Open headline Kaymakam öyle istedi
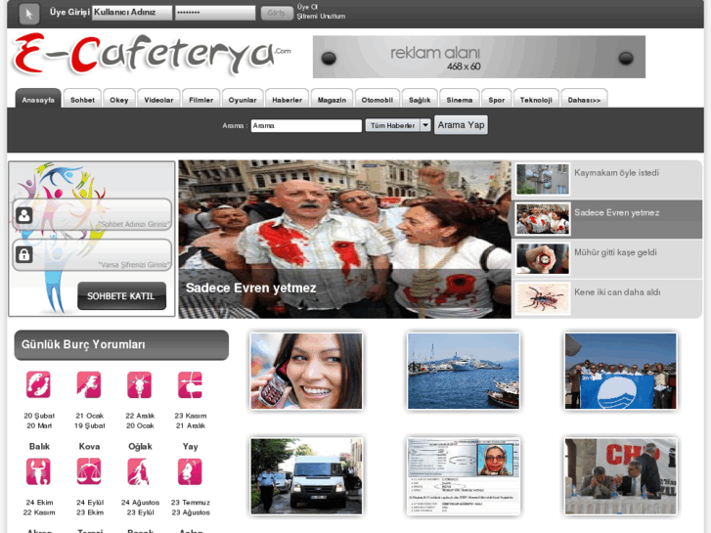This screenshot has height=533, width=711. [x=617, y=173]
